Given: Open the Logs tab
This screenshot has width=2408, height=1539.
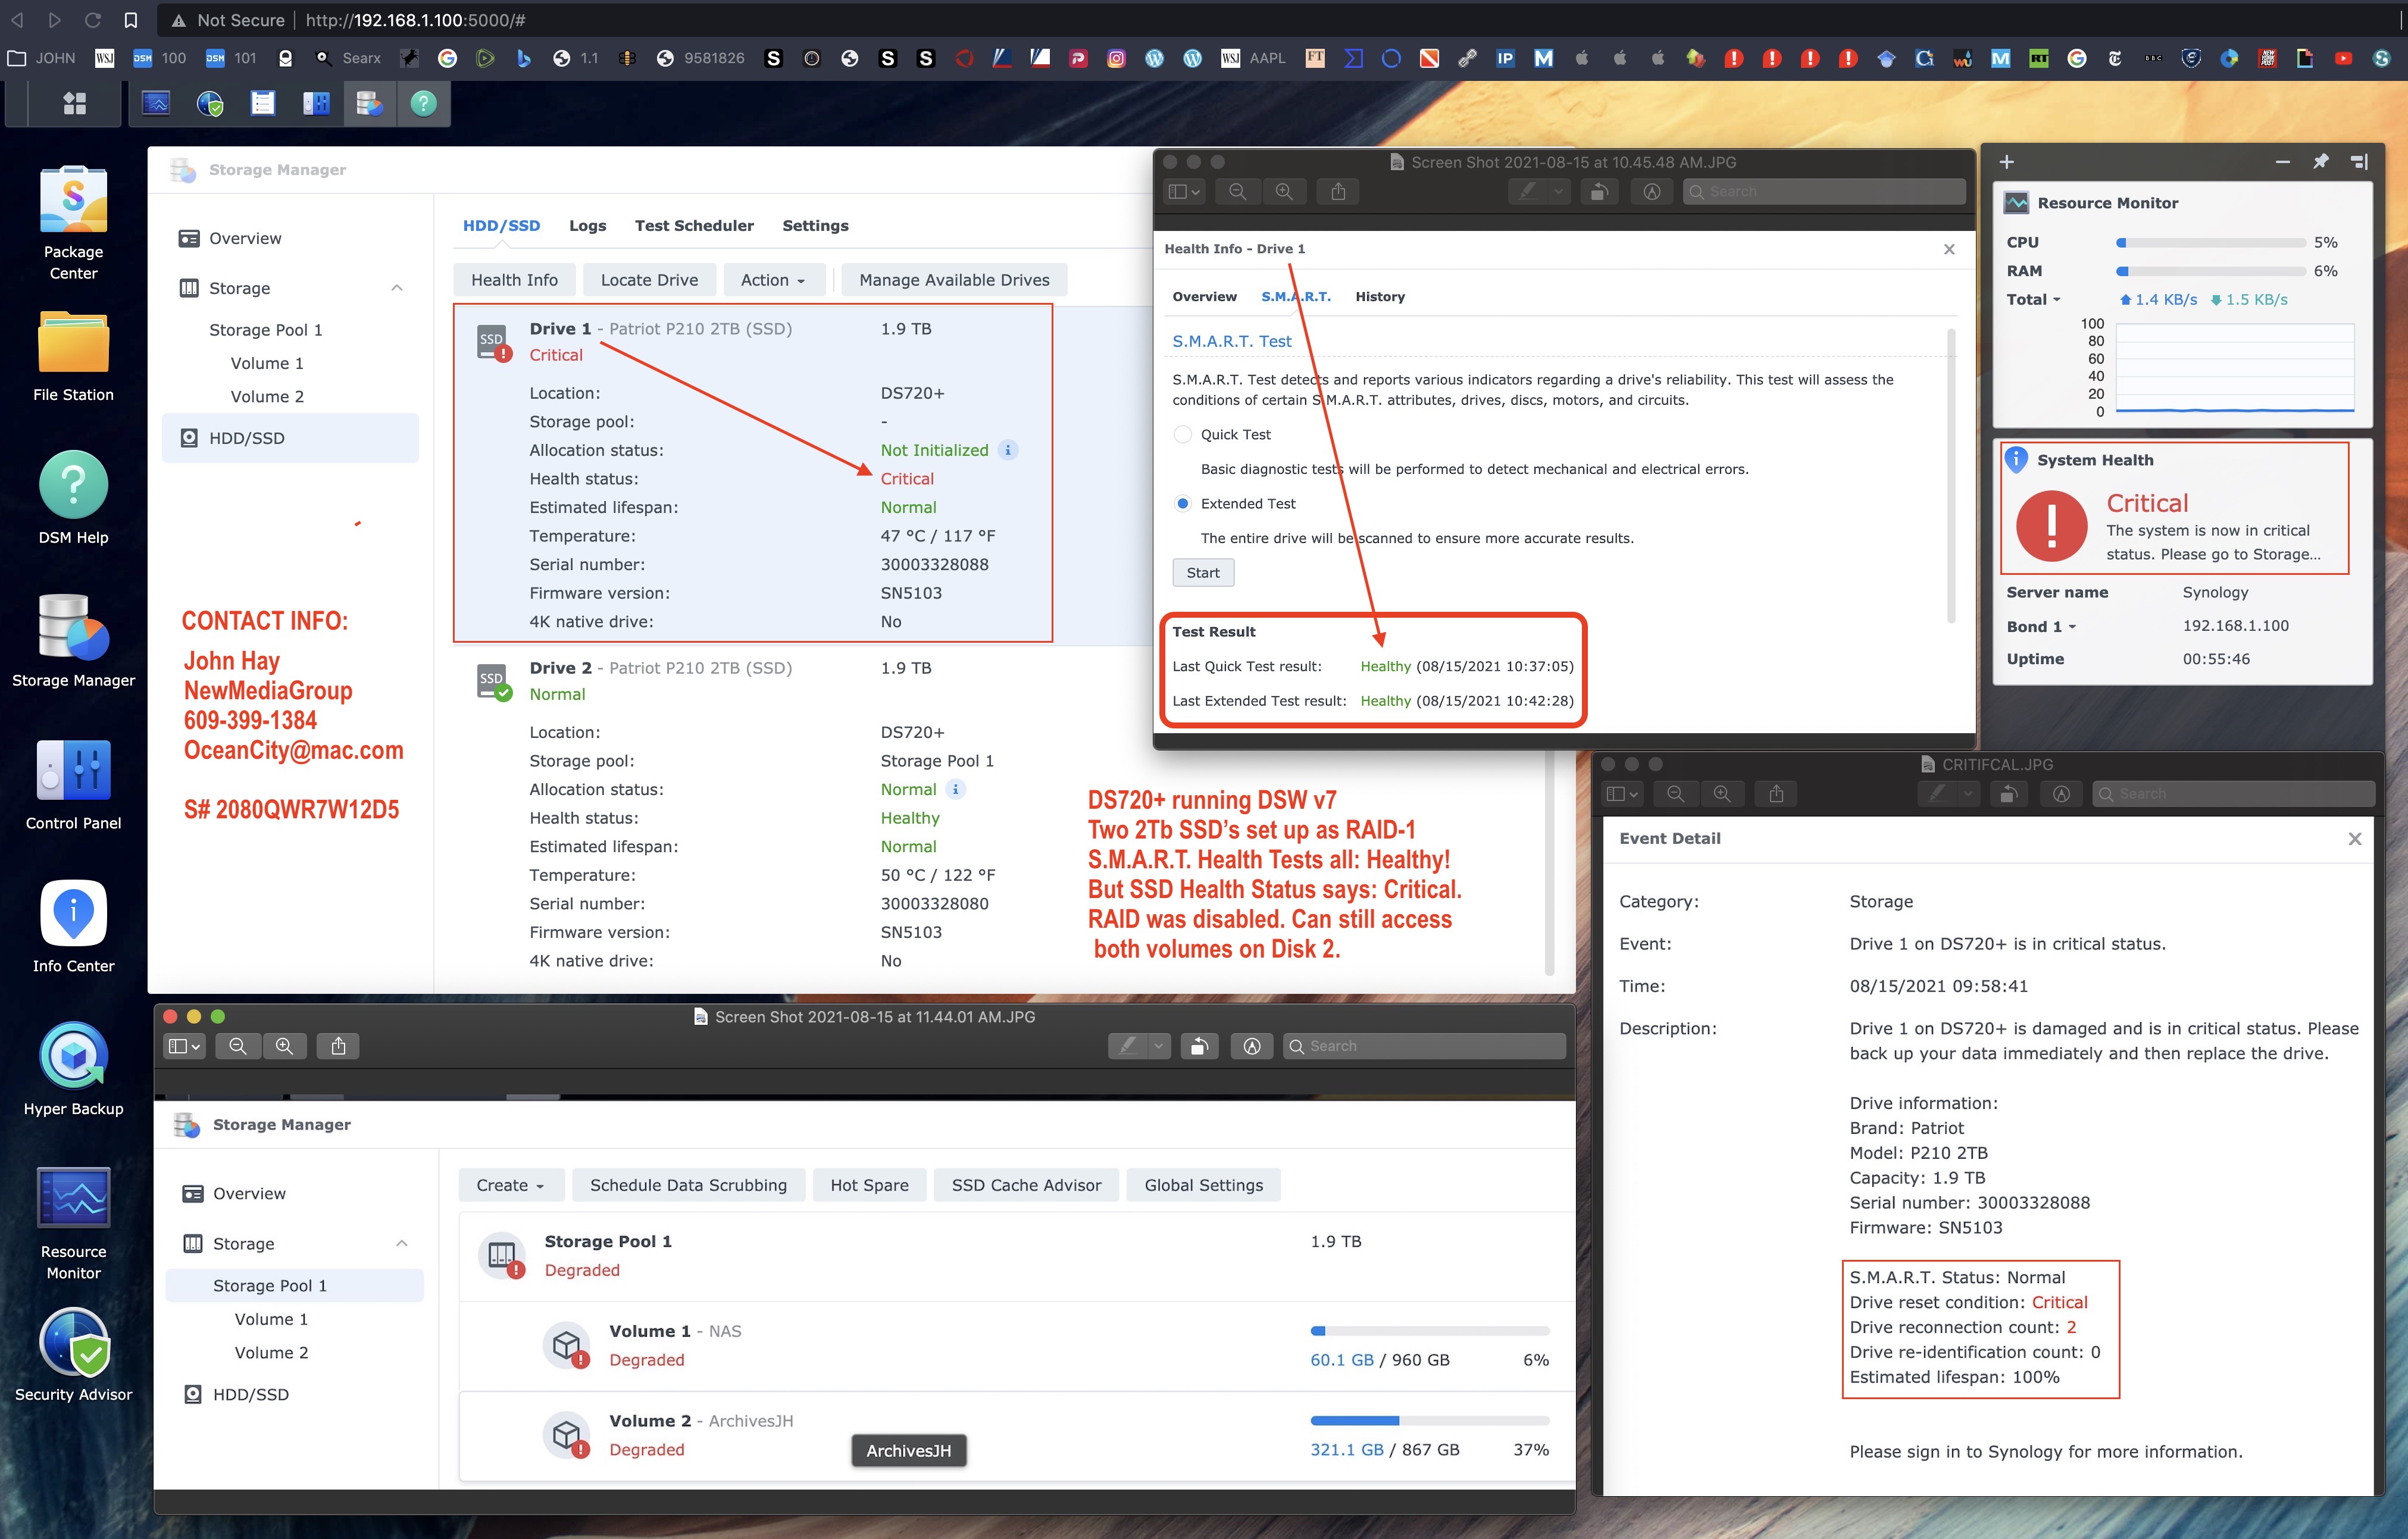Looking at the screenshot, I should (x=587, y=226).
